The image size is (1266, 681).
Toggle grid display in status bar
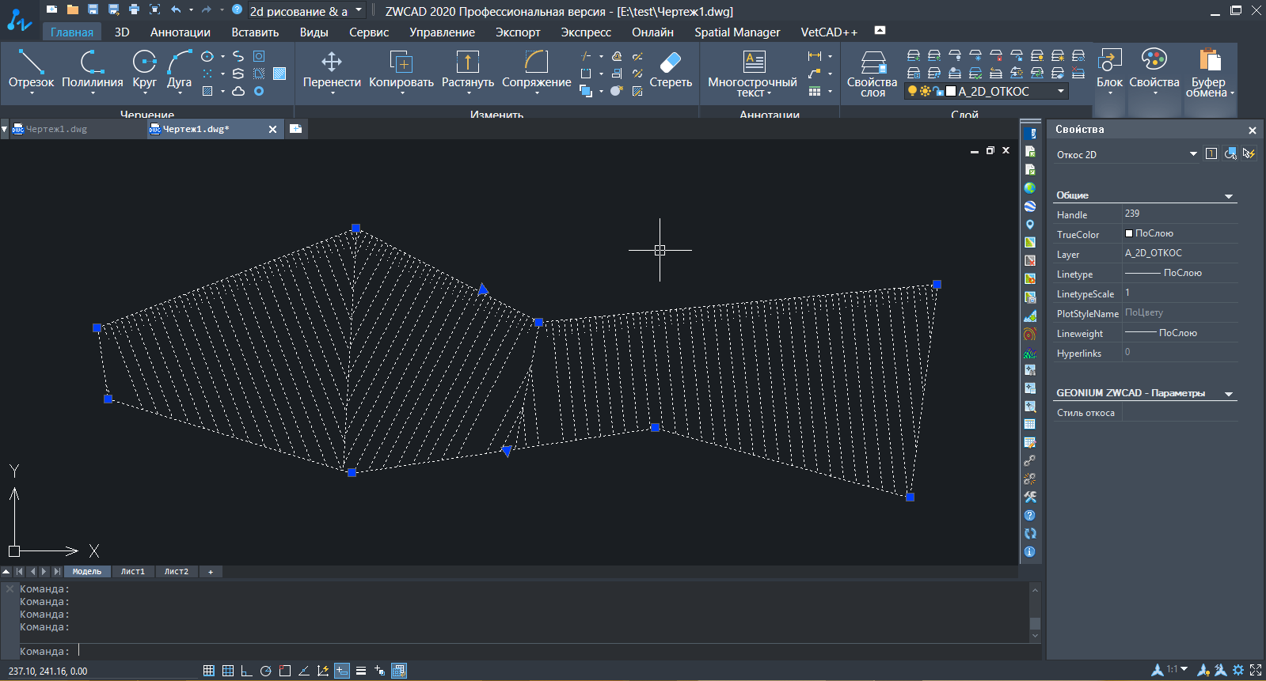pos(228,671)
